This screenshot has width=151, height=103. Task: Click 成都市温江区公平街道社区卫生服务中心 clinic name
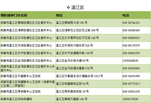(26, 38)
